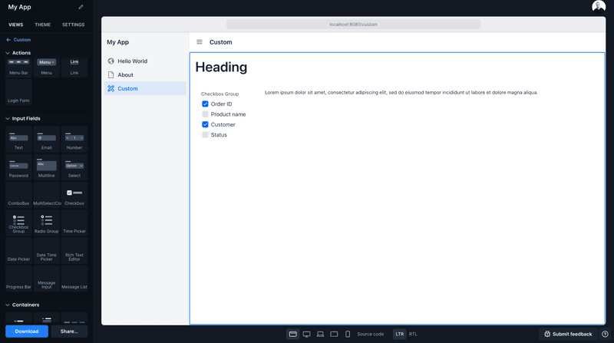The height and width of the screenshot is (343, 614).
Task: Pick the Menu component
Action: pos(47,67)
